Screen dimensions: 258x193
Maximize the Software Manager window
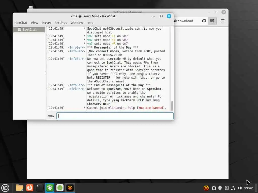pyautogui.click(x=216, y=12)
